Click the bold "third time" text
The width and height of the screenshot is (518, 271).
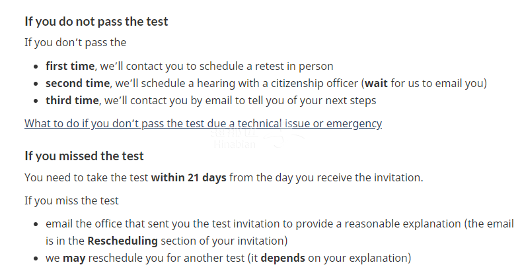tap(71, 100)
